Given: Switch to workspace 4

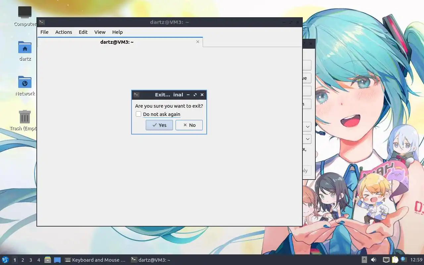Looking at the screenshot, I should pyautogui.click(x=38, y=260).
